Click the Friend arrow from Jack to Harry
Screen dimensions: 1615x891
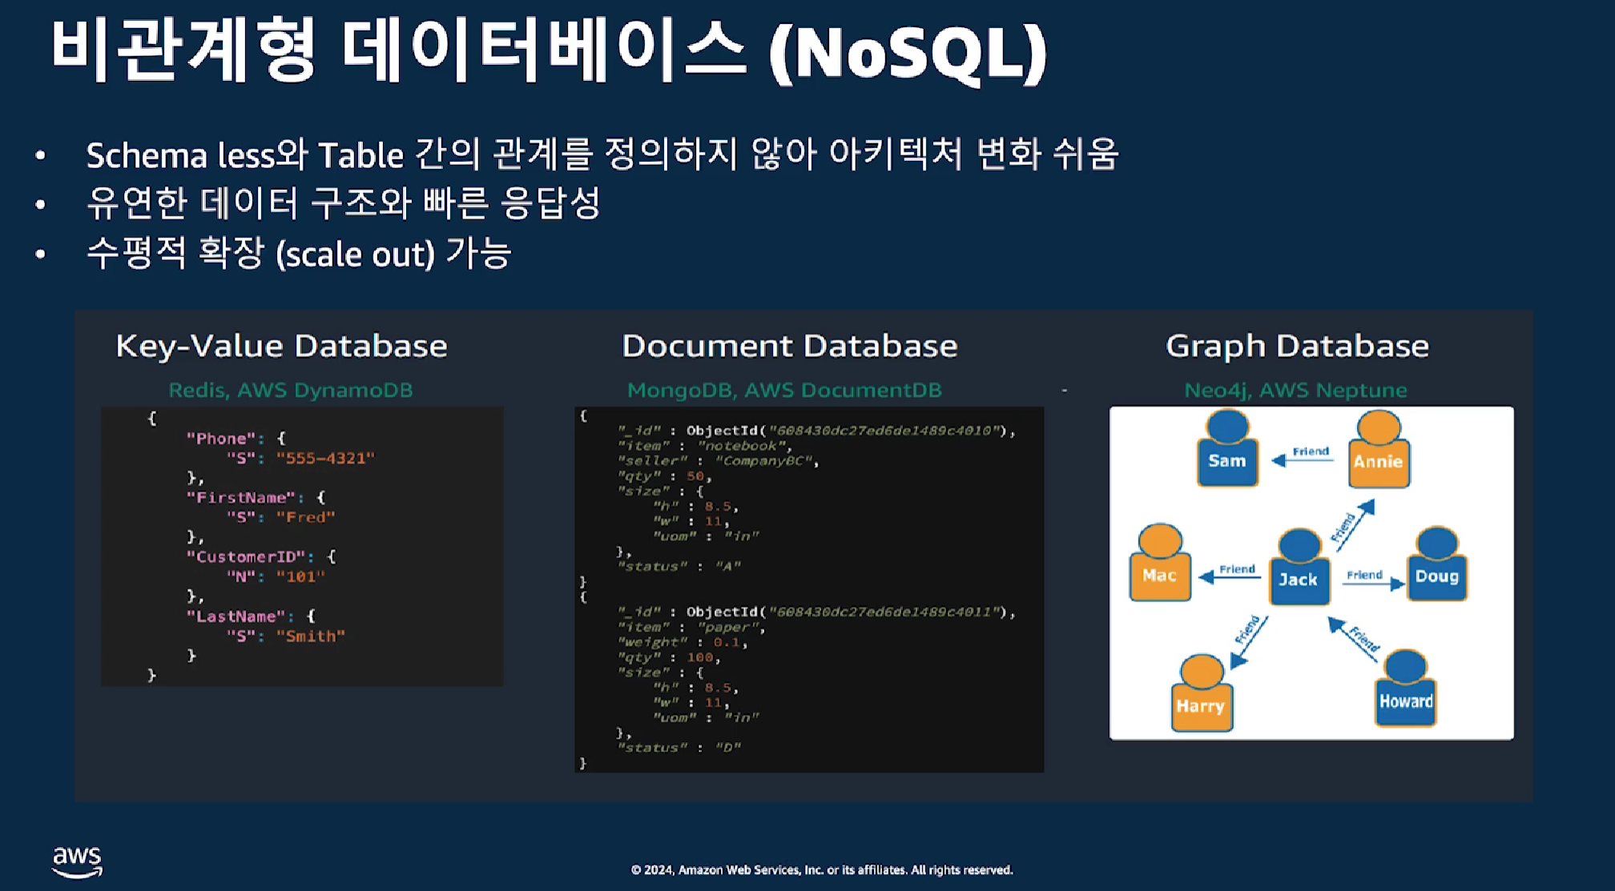[x=1250, y=641]
